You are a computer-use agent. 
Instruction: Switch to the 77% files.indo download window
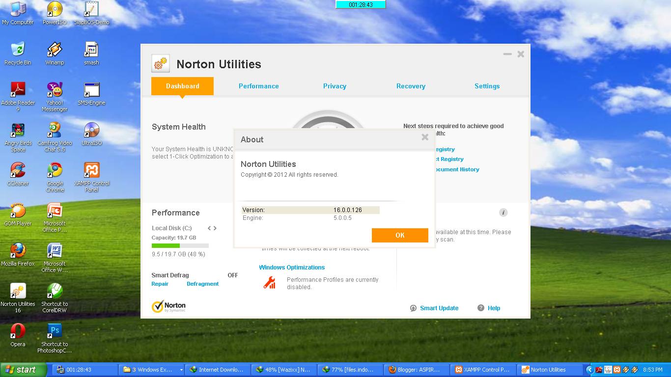(x=350, y=370)
